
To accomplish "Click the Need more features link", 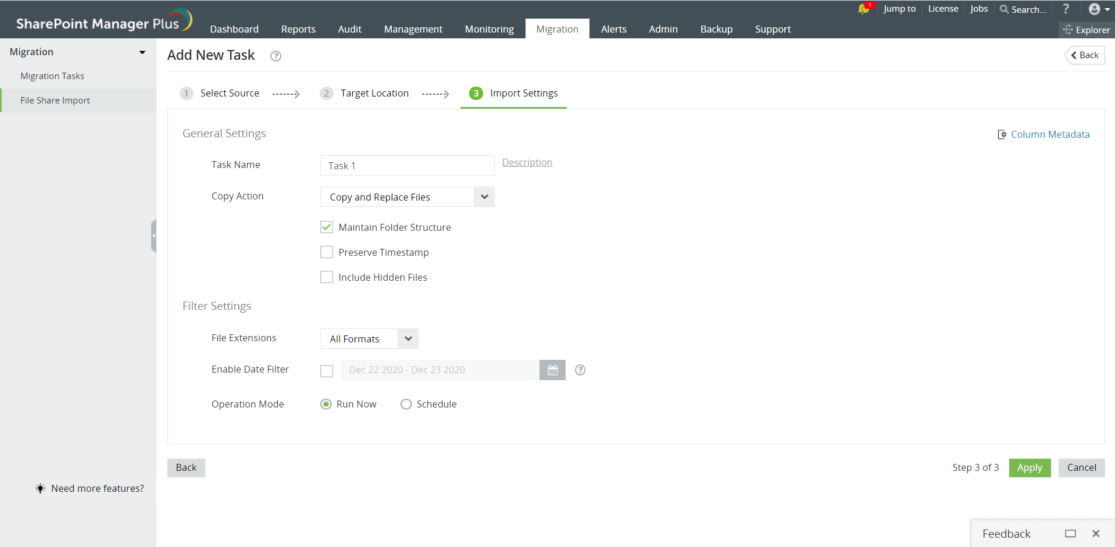I will pyautogui.click(x=98, y=488).
